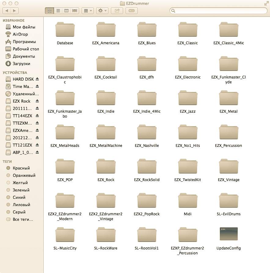Select the EZX_Metal folder
270x273 pixels.
(x=228, y=99)
